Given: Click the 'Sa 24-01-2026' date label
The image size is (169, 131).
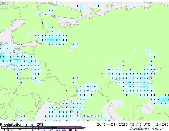Looking at the screenshot, I should click(x=112, y=125).
